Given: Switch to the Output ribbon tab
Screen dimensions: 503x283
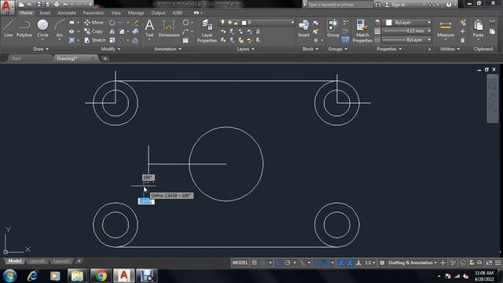Looking at the screenshot, I should tap(158, 13).
